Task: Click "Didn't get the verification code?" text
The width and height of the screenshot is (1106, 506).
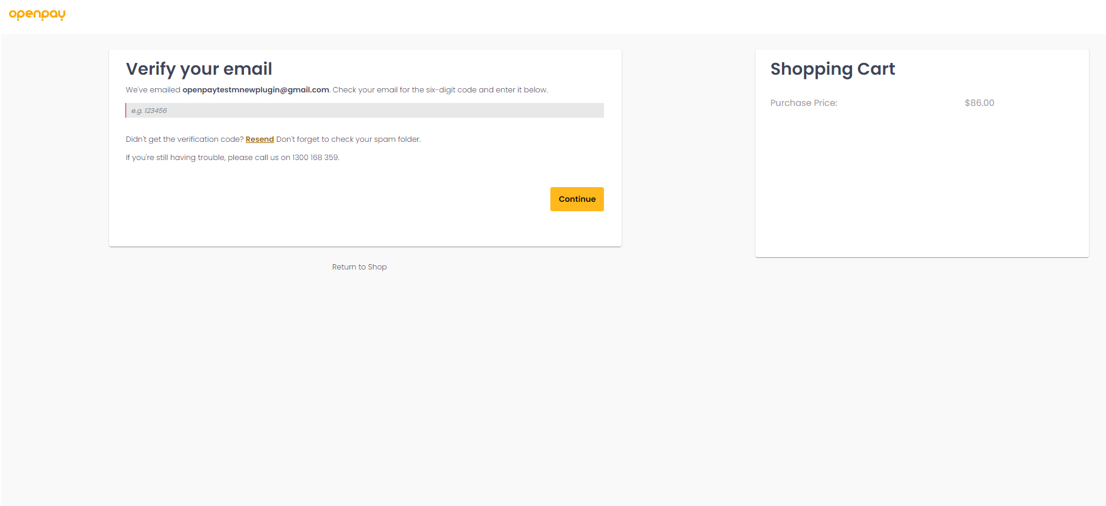Action: tap(184, 139)
